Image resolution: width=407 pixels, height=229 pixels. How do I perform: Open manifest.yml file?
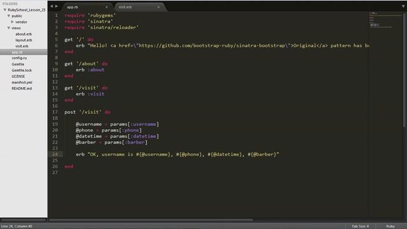(x=22, y=82)
